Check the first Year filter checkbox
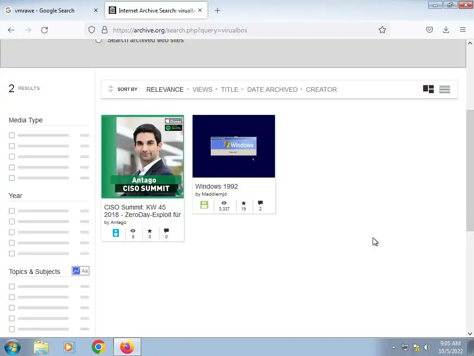 click(12, 211)
